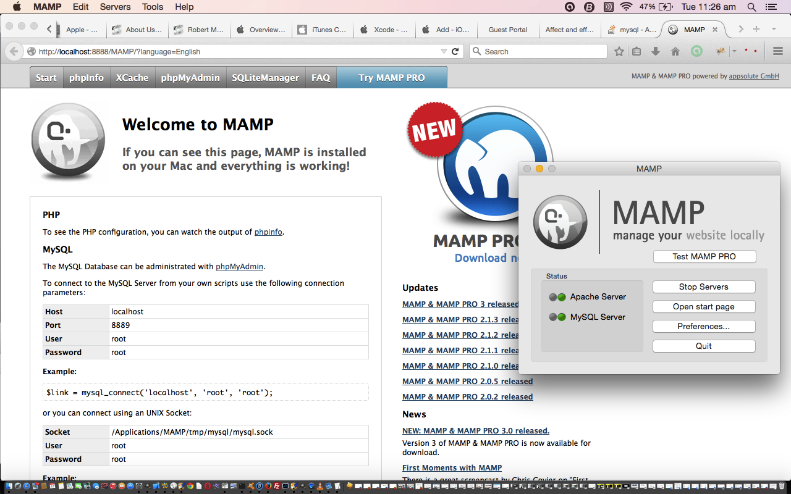
Task: Open the Trash icon in the dock
Action: [781, 486]
